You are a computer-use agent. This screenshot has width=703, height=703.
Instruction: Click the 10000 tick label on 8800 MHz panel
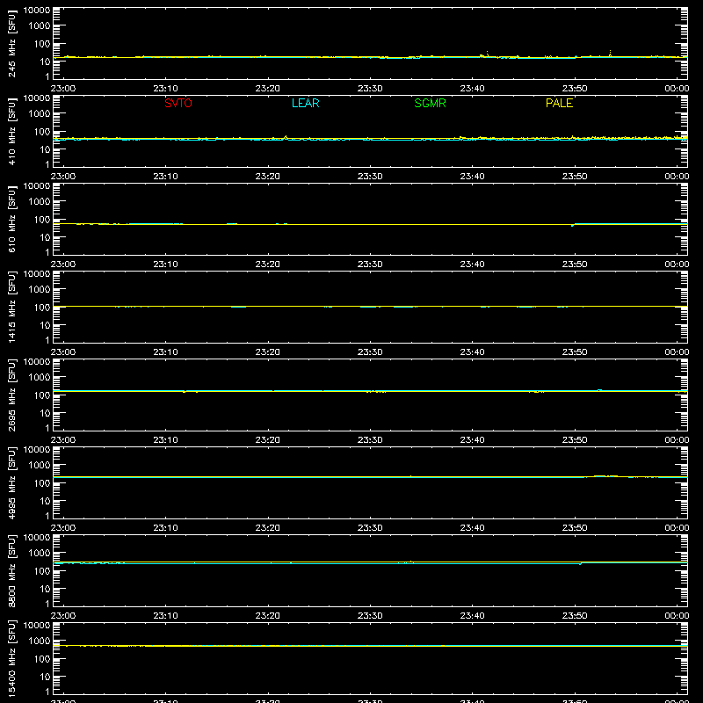(x=37, y=538)
